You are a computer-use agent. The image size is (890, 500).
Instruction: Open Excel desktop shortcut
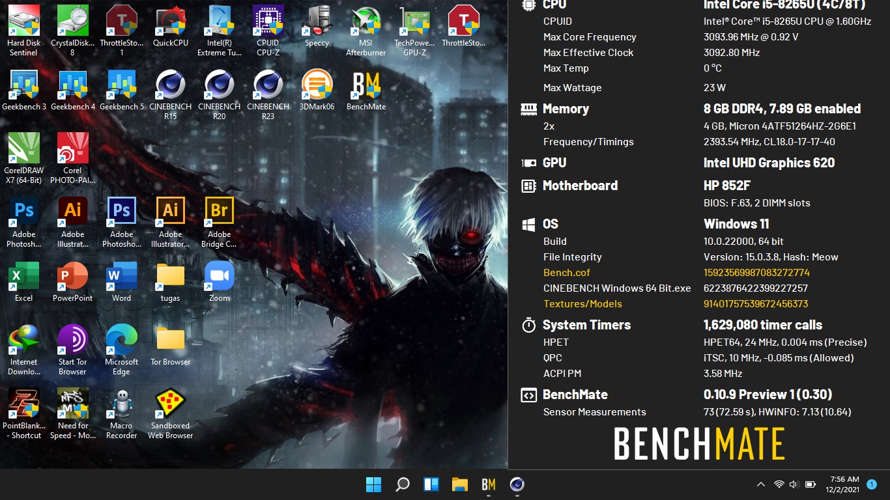point(24,281)
